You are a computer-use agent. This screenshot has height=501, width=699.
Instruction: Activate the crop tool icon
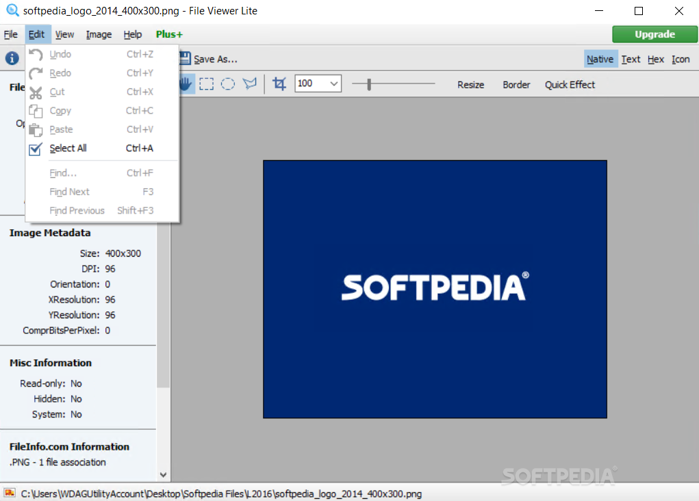pyautogui.click(x=279, y=83)
